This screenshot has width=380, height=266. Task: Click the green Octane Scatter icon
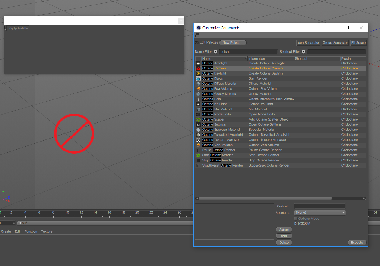[x=198, y=120]
